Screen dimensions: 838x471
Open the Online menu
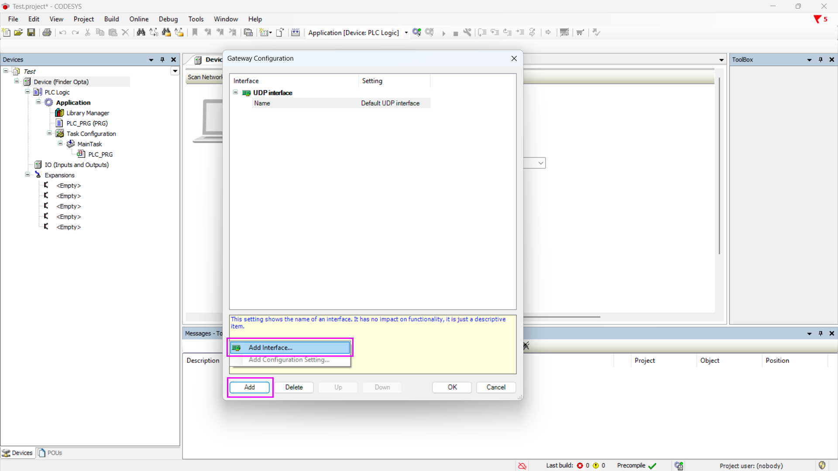(x=139, y=19)
